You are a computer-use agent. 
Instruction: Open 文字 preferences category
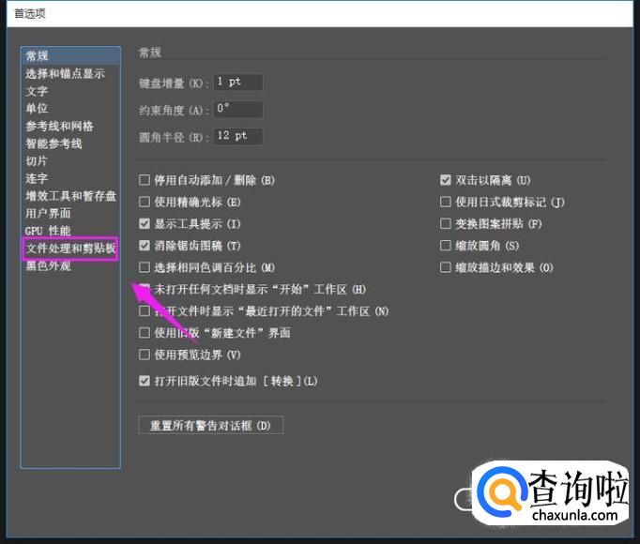pyautogui.click(x=37, y=91)
